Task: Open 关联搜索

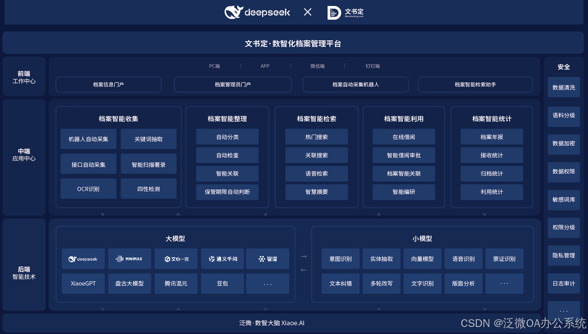Action: 317,155
